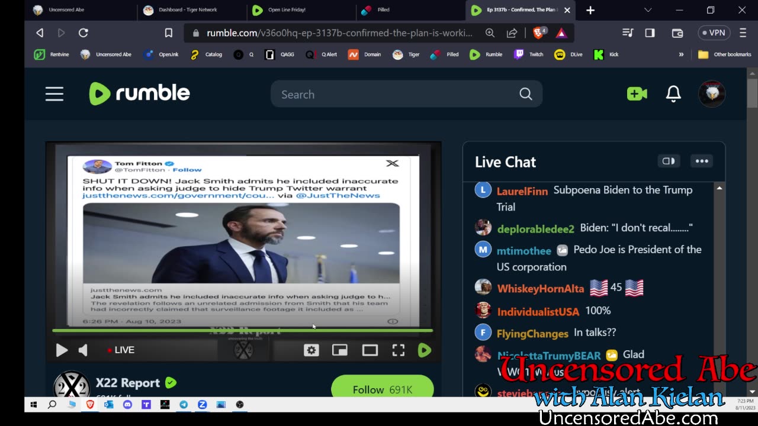The height and width of the screenshot is (426, 758).
Task: Open the Discord taskbar icon
Action: [x=127, y=405]
